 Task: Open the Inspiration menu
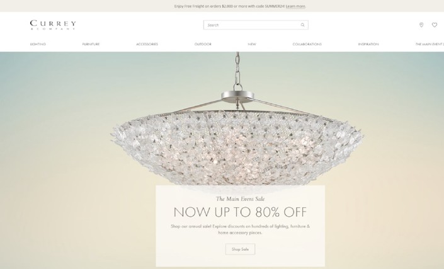pyautogui.click(x=368, y=44)
